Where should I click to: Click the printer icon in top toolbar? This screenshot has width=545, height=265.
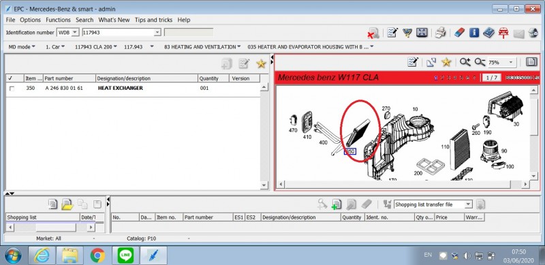(440, 33)
